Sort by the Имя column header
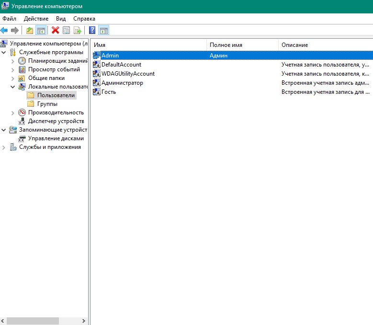The height and width of the screenshot is (325, 373). click(x=149, y=45)
